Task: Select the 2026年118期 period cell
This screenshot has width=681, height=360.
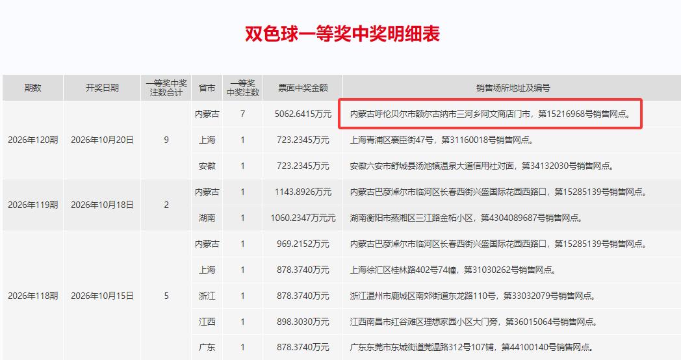Action: [33, 296]
